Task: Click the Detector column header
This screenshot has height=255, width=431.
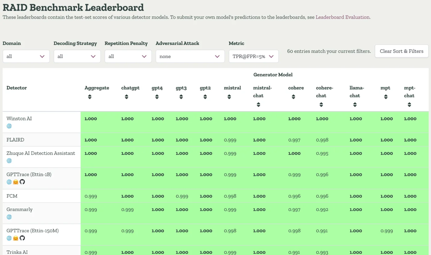Action: [x=17, y=88]
